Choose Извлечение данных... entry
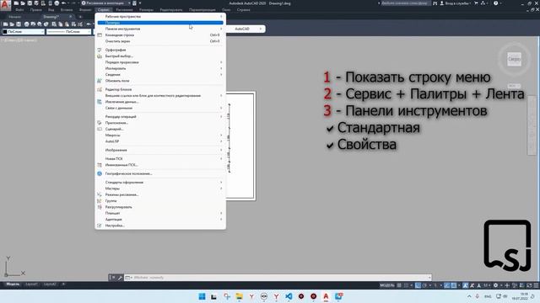Screen dimensions: 540x303 point(160,102)
